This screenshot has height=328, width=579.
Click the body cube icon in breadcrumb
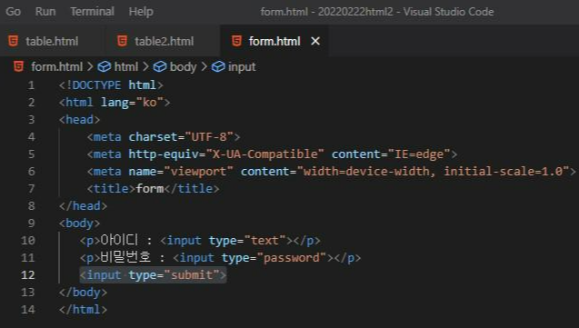160,66
